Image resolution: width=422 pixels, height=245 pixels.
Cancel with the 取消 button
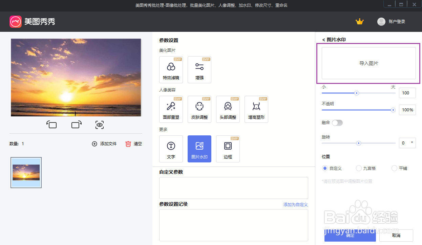point(396,236)
